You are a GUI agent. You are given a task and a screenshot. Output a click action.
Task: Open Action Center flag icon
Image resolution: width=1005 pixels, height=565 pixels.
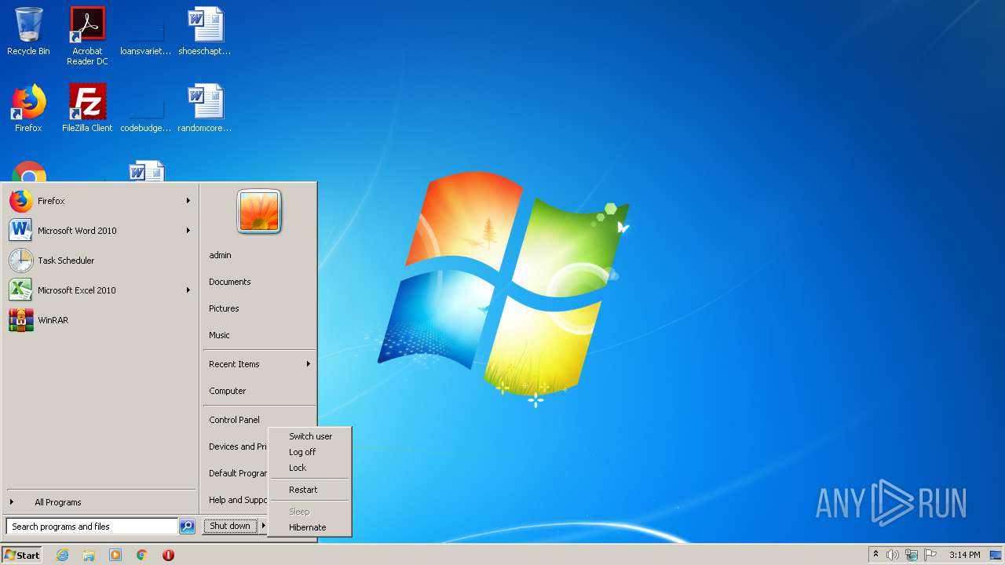tap(930, 555)
